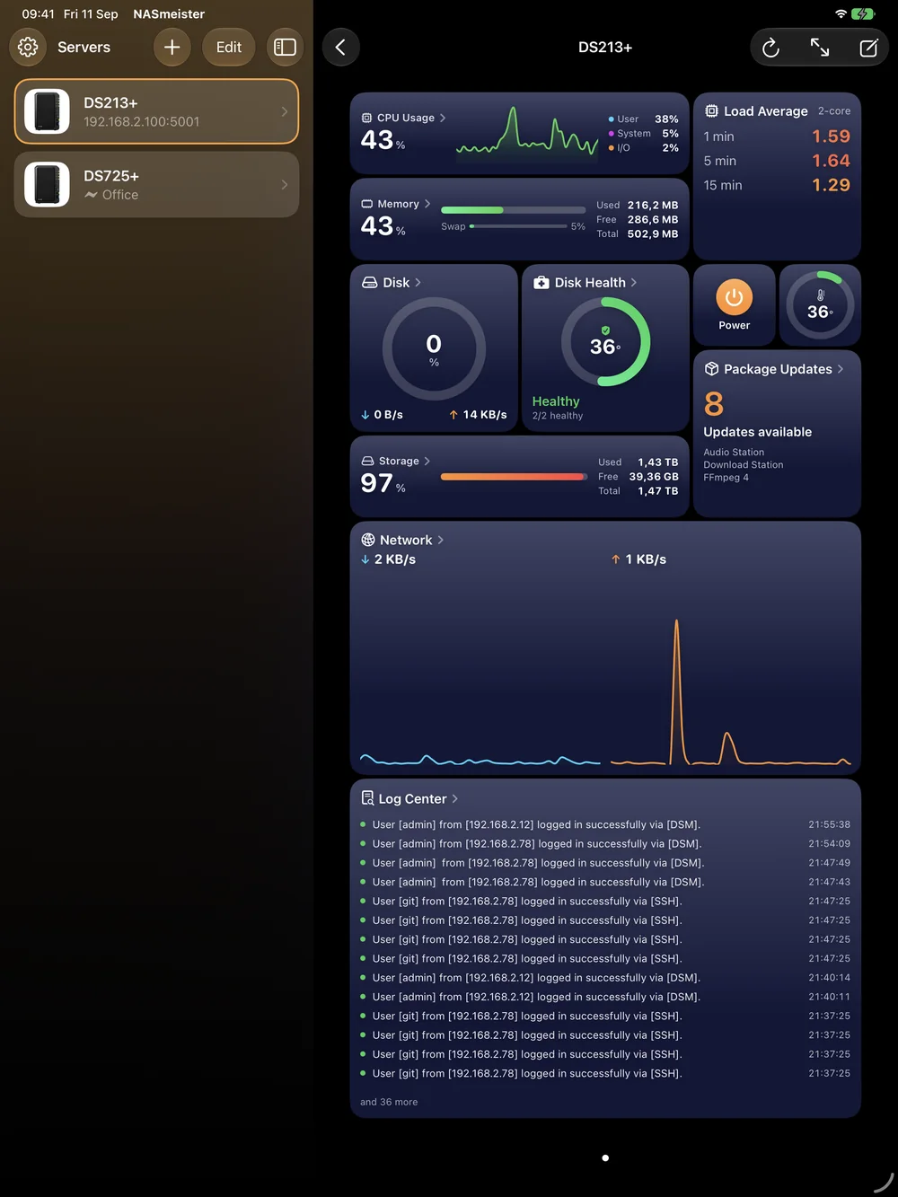The width and height of the screenshot is (898, 1197).
Task: Click the DS725+ offline status icon
Action: coord(91,195)
